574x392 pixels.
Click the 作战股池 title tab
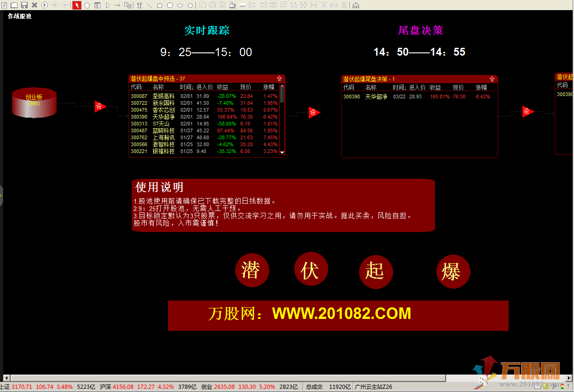pos(19,16)
